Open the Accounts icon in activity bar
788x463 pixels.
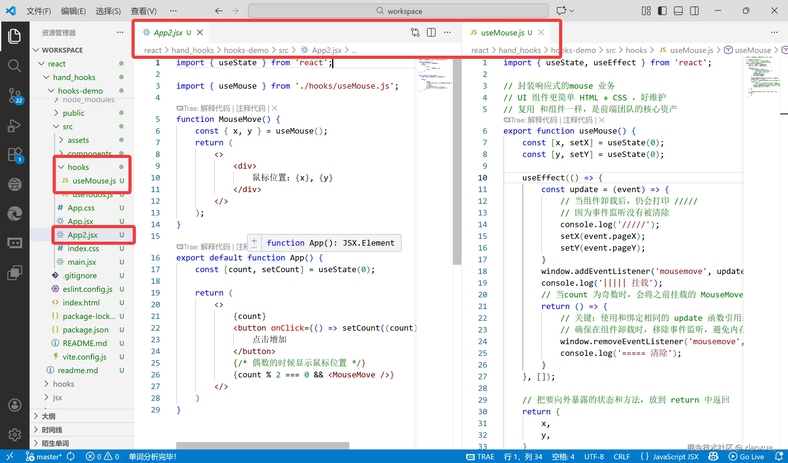coord(14,405)
